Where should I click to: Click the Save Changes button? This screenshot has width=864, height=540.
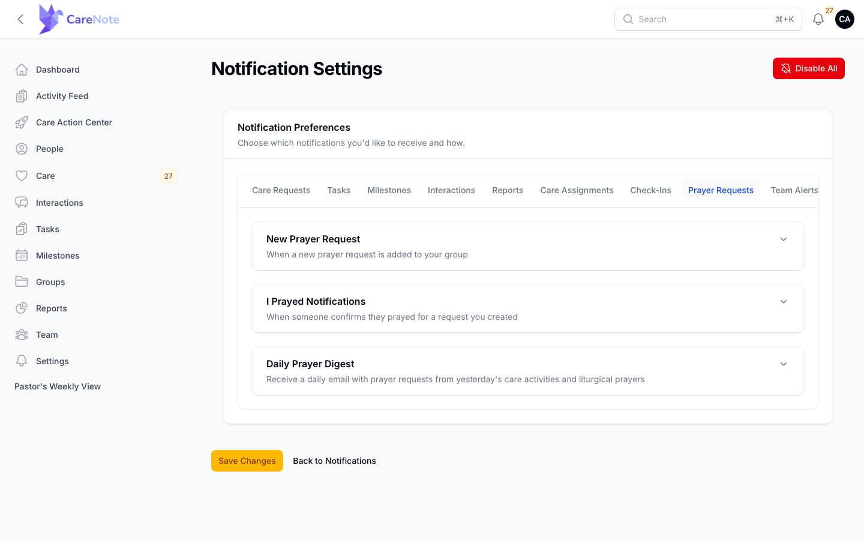click(x=247, y=461)
